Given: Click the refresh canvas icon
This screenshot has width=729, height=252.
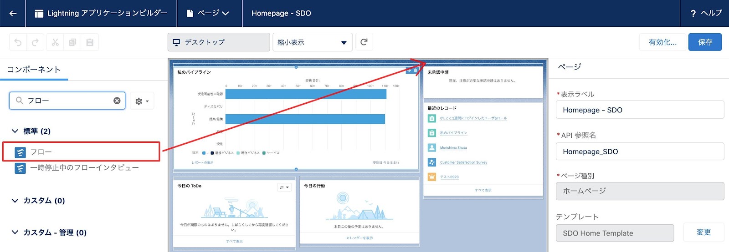Looking at the screenshot, I should coord(364,42).
